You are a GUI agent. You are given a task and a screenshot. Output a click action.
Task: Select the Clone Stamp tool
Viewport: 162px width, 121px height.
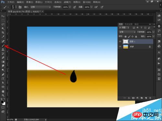tap(3, 49)
